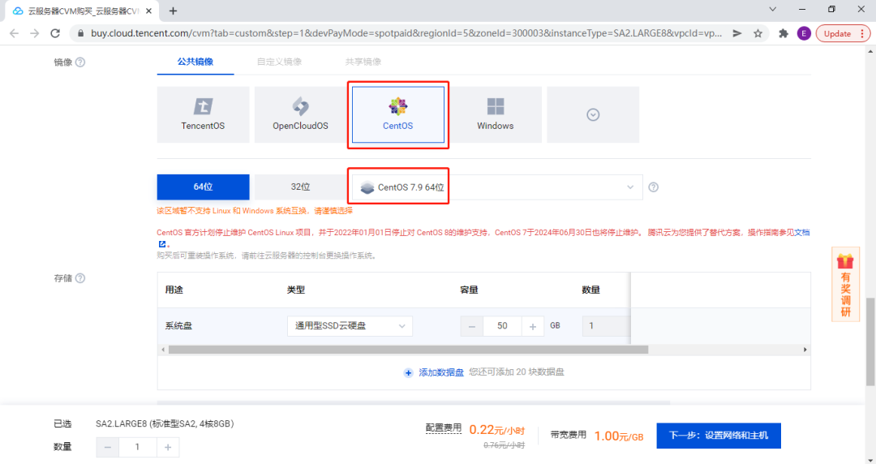Open the profile avatar E
The width and height of the screenshot is (876, 464).
click(804, 33)
